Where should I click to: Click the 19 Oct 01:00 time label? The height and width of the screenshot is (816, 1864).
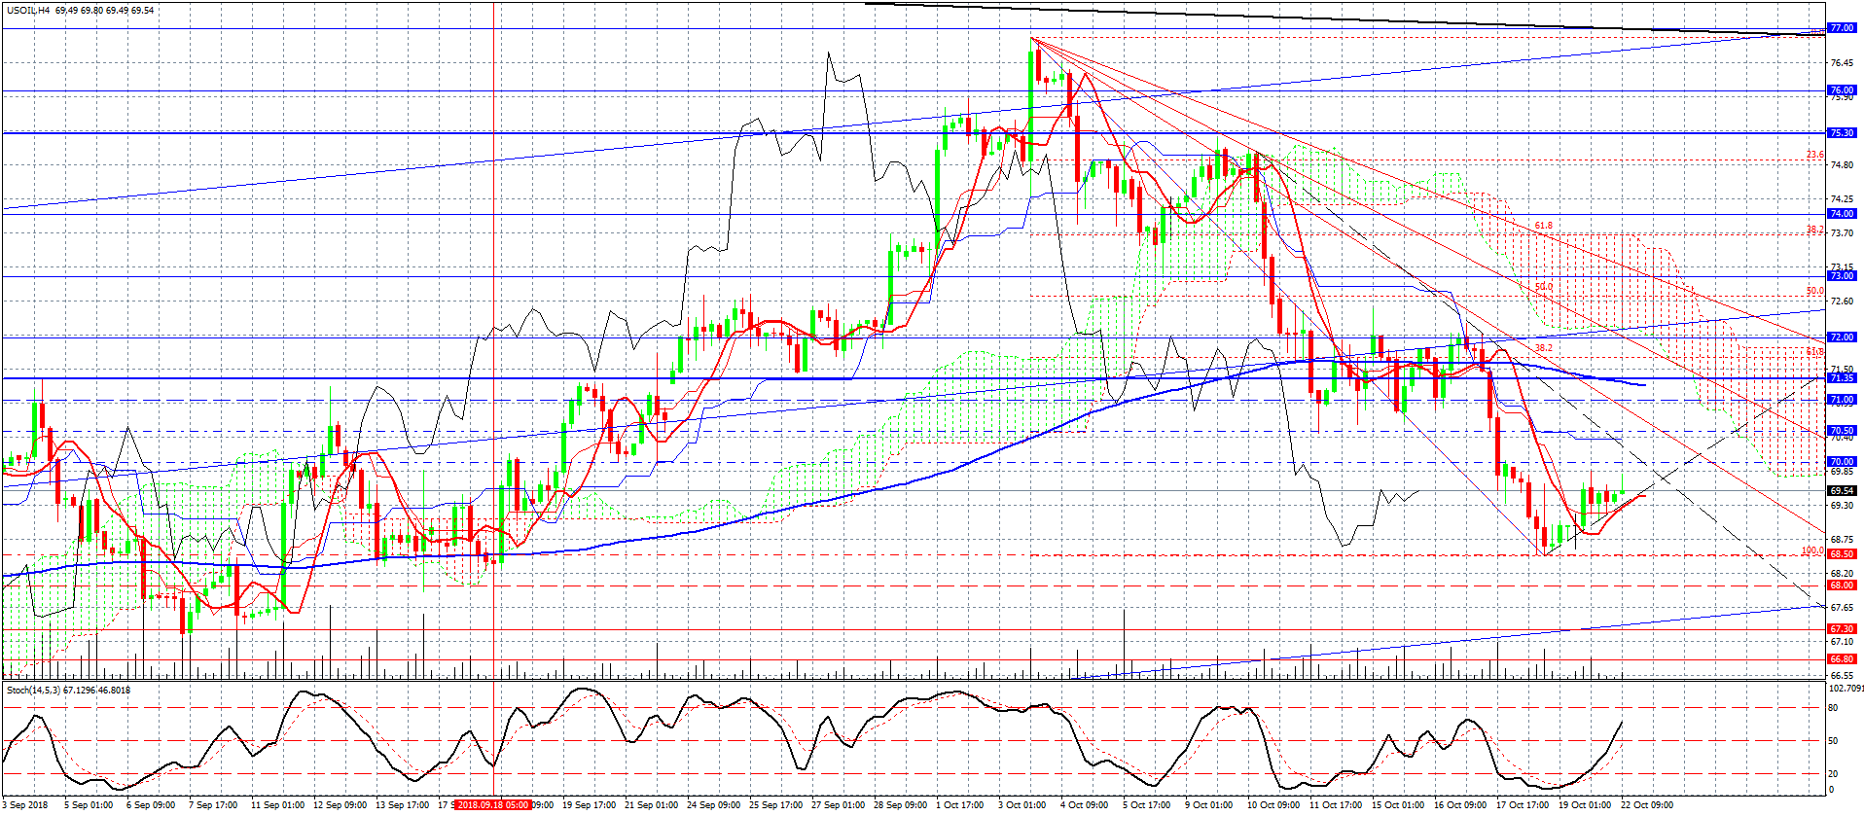point(1585,805)
